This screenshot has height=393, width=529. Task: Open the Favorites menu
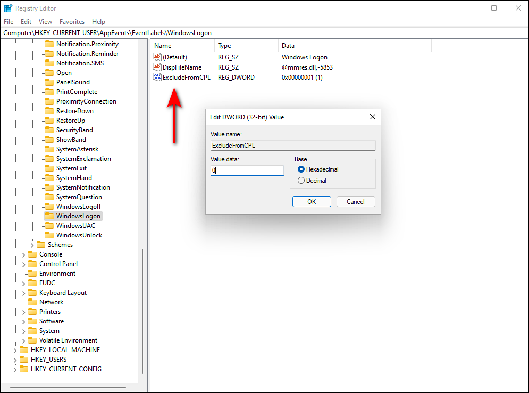coord(72,22)
